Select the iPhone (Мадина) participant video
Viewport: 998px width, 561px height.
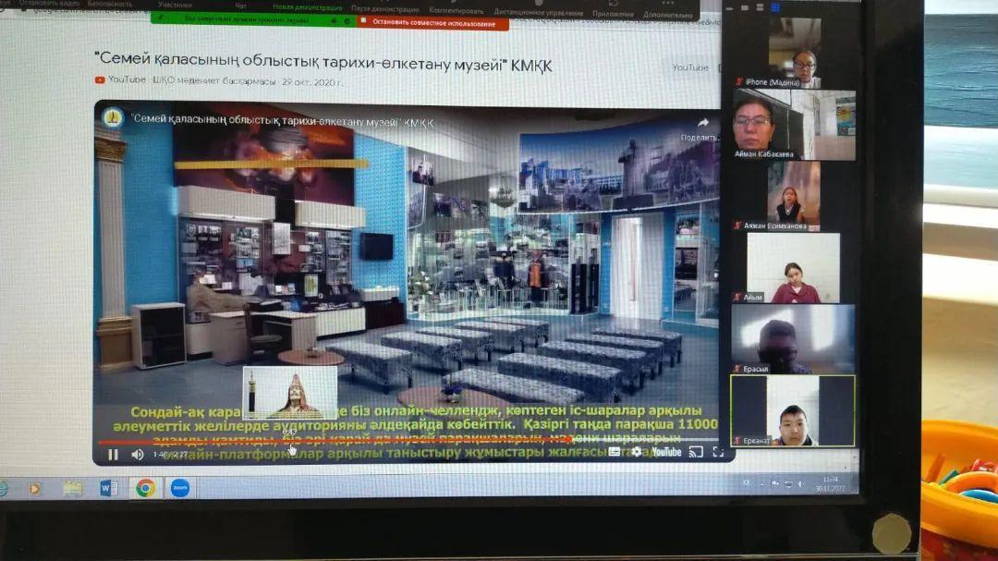point(794,53)
